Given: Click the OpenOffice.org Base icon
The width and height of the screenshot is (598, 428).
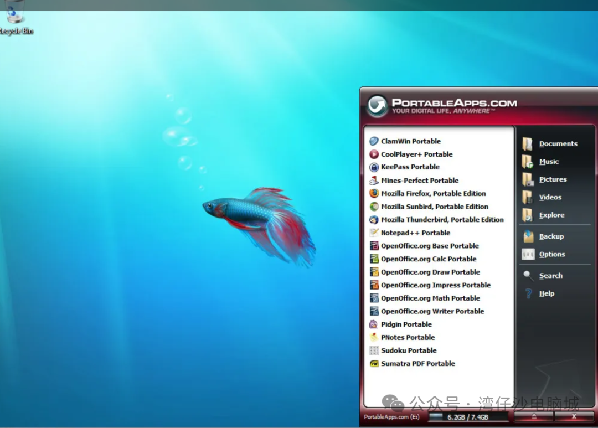Looking at the screenshot, I should 374,246.
